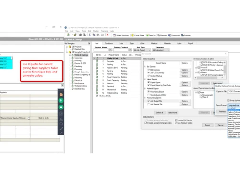The width and height of the screenshot is (240, 180).
Task: Click the Copy toolbar icon
Action: click(x=94, y=35)
